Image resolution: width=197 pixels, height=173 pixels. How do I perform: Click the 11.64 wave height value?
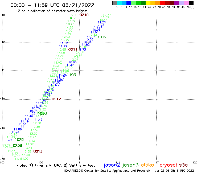click(x=71, y=65)
